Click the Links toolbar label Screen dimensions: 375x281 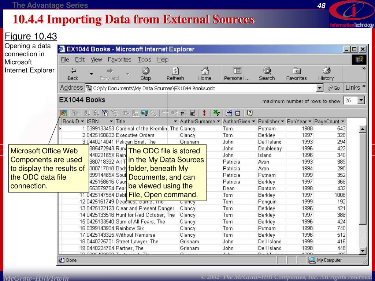[x=353, y=88]
